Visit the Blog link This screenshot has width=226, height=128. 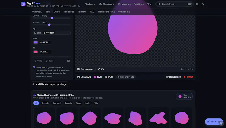click(x=149, y=4)
